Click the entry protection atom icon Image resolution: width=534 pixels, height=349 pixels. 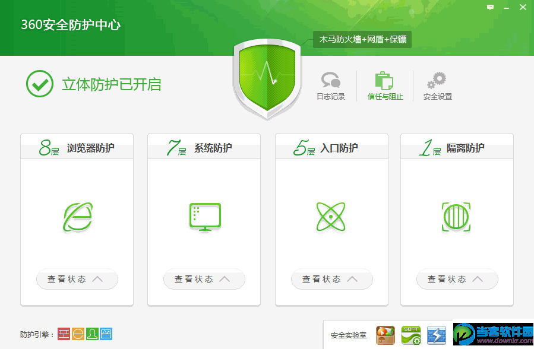pos(331,217)
